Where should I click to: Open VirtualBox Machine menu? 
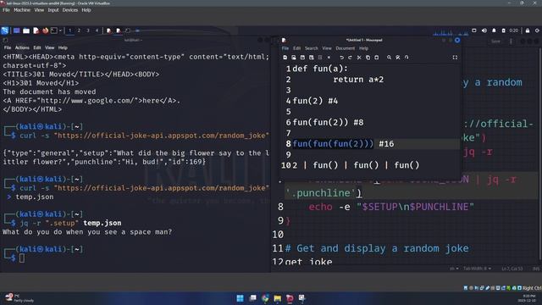[x=22, y=10]
